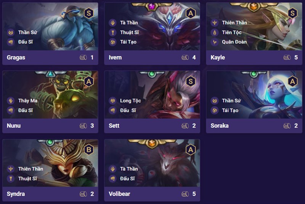Open Kayle champion portrait thumbnail
Image resolution: width=305 pixels, height=204 pixels.
tap(254, 26)
